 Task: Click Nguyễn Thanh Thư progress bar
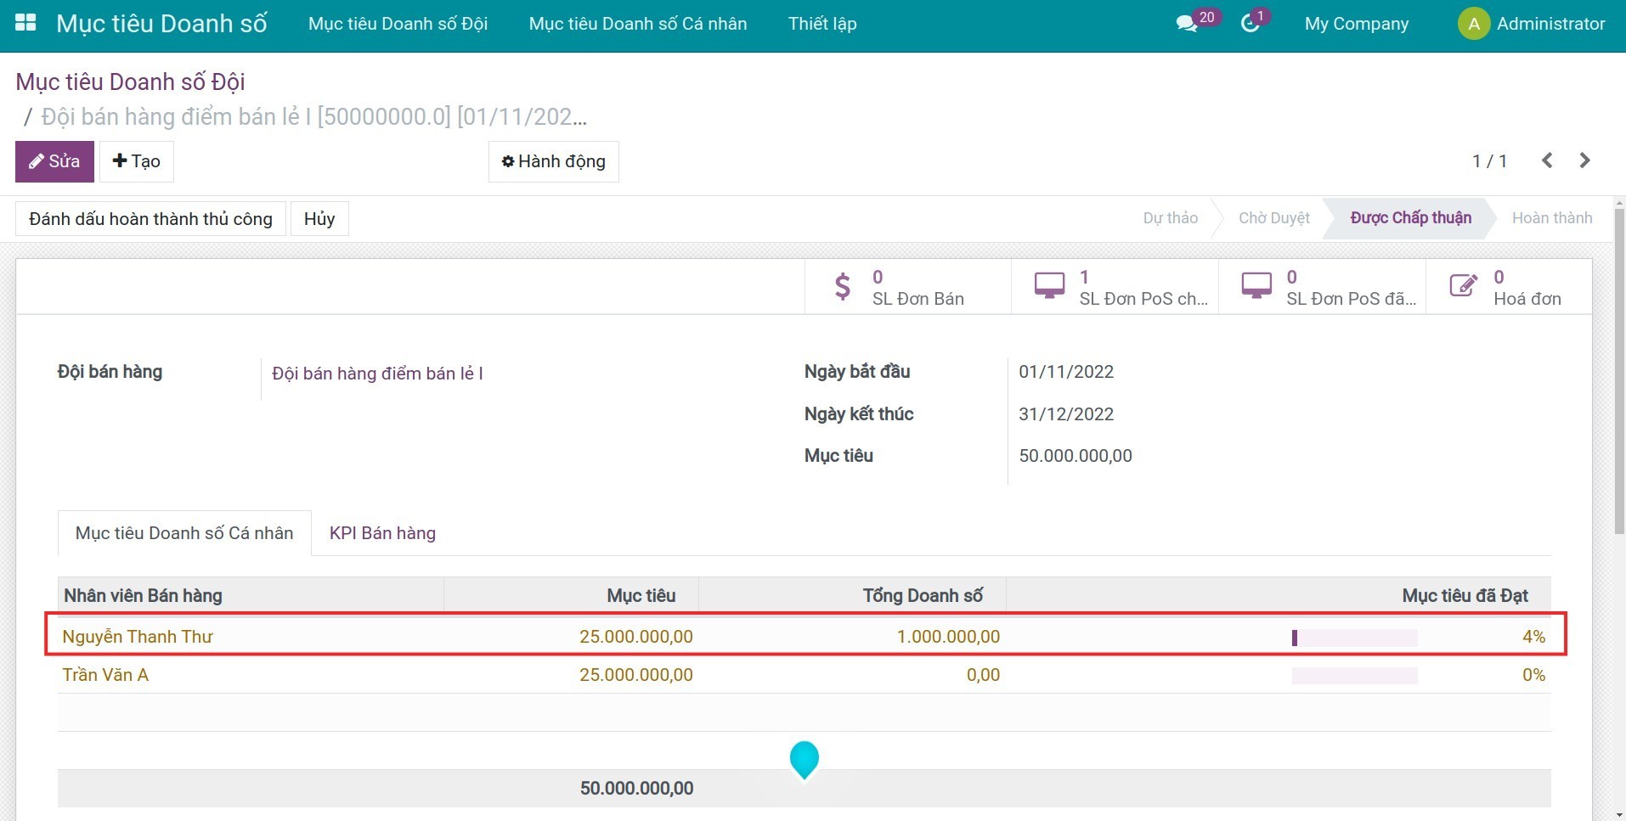(1354, 638)
